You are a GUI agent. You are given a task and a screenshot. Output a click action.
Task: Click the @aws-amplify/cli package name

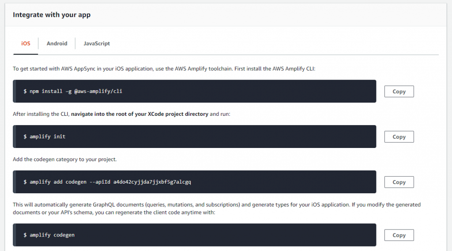click(98, 91)
